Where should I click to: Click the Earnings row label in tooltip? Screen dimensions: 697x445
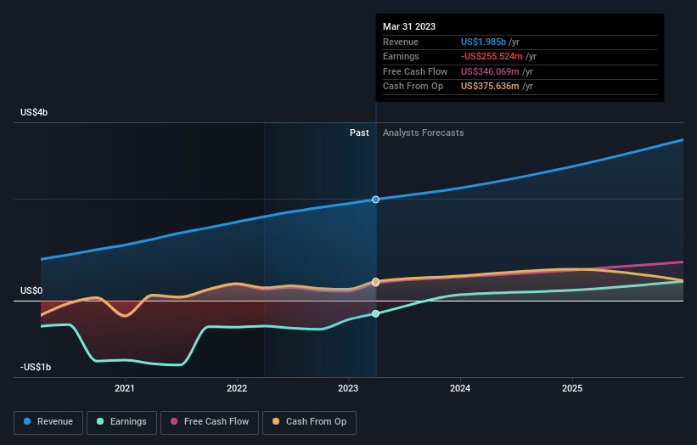[401, 56]
